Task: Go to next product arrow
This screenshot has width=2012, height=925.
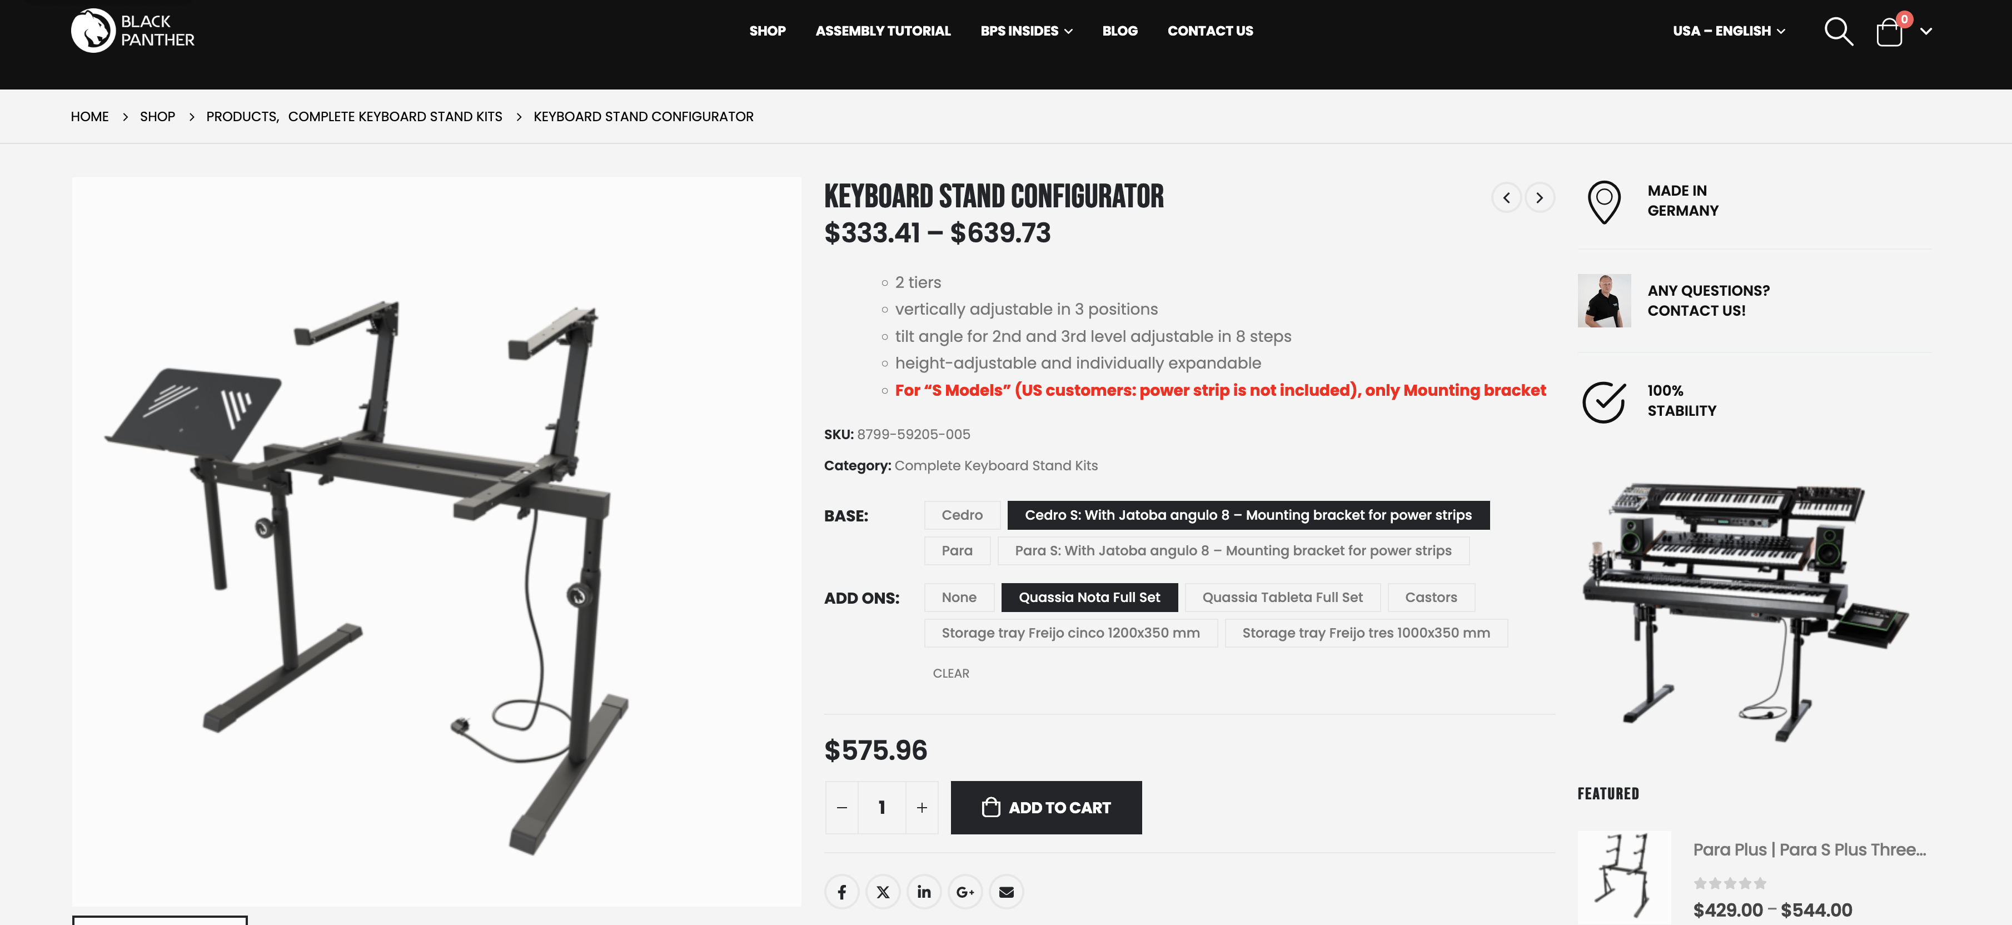Action: click(x=1540, y=198)
